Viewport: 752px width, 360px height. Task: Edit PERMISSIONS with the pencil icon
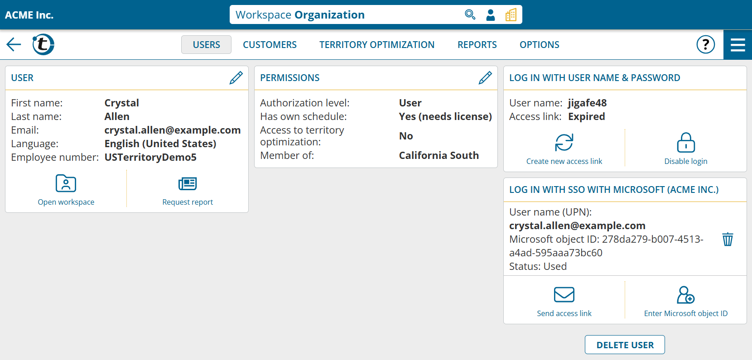[485, 78]
